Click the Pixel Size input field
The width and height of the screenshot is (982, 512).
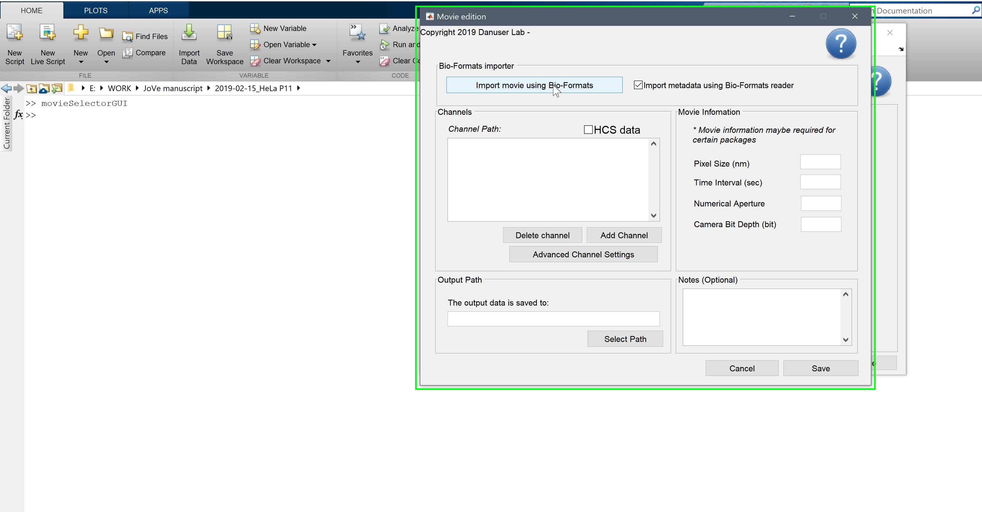[x=820, y=162]
